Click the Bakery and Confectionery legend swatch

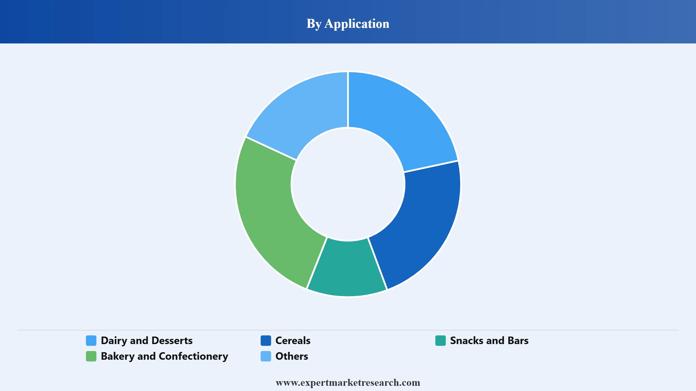click(x=91, y=356)
